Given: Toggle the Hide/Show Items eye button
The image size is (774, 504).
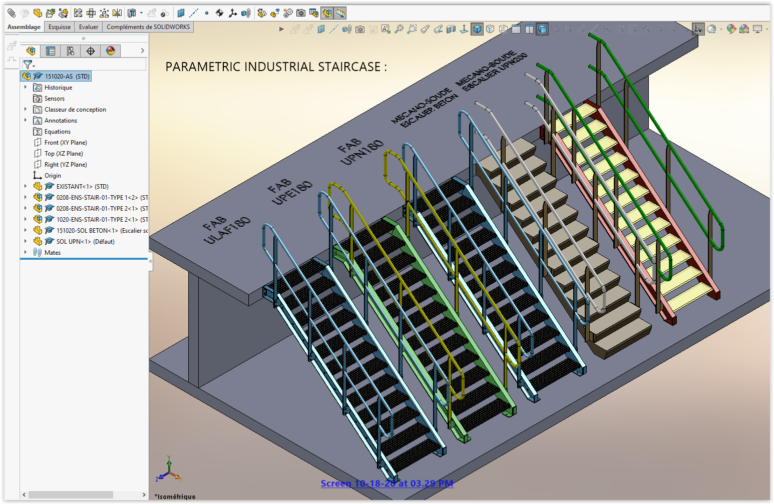Looking at the screenshot, I should pyautogui.click(x=698, y=29).
